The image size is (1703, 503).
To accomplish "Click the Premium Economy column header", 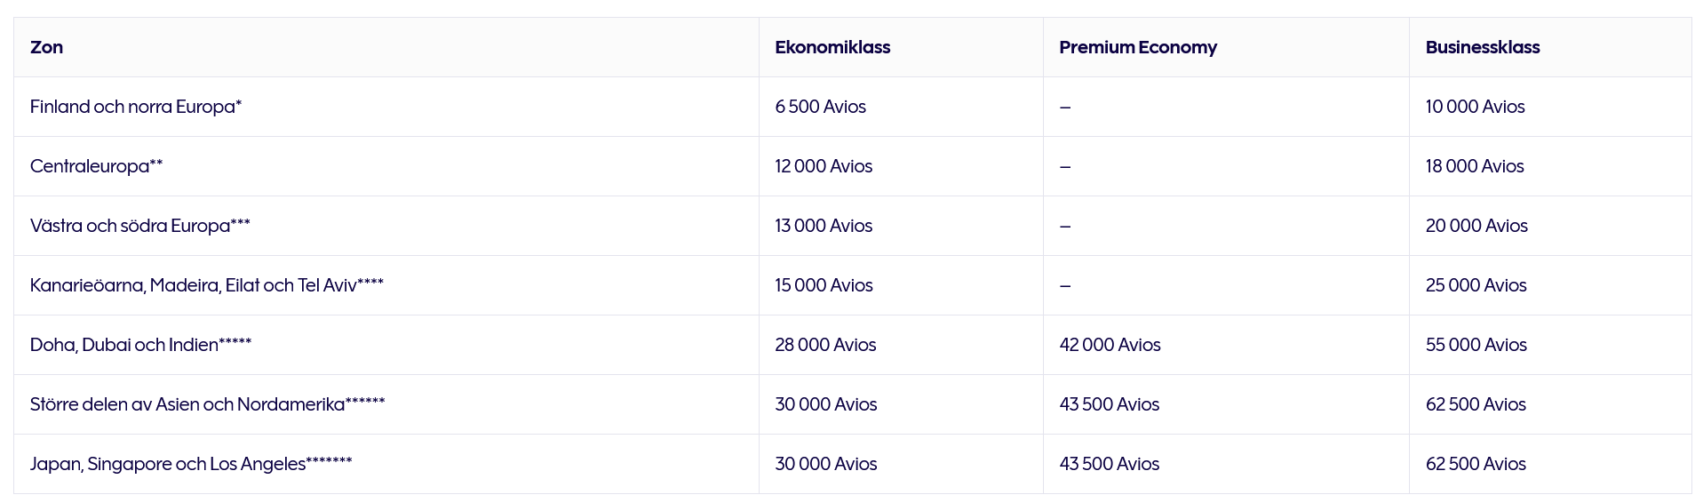I will coord(1138,47).
